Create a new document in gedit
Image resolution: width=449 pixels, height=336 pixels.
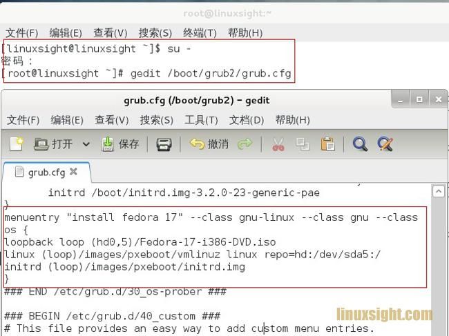[17, 144]
